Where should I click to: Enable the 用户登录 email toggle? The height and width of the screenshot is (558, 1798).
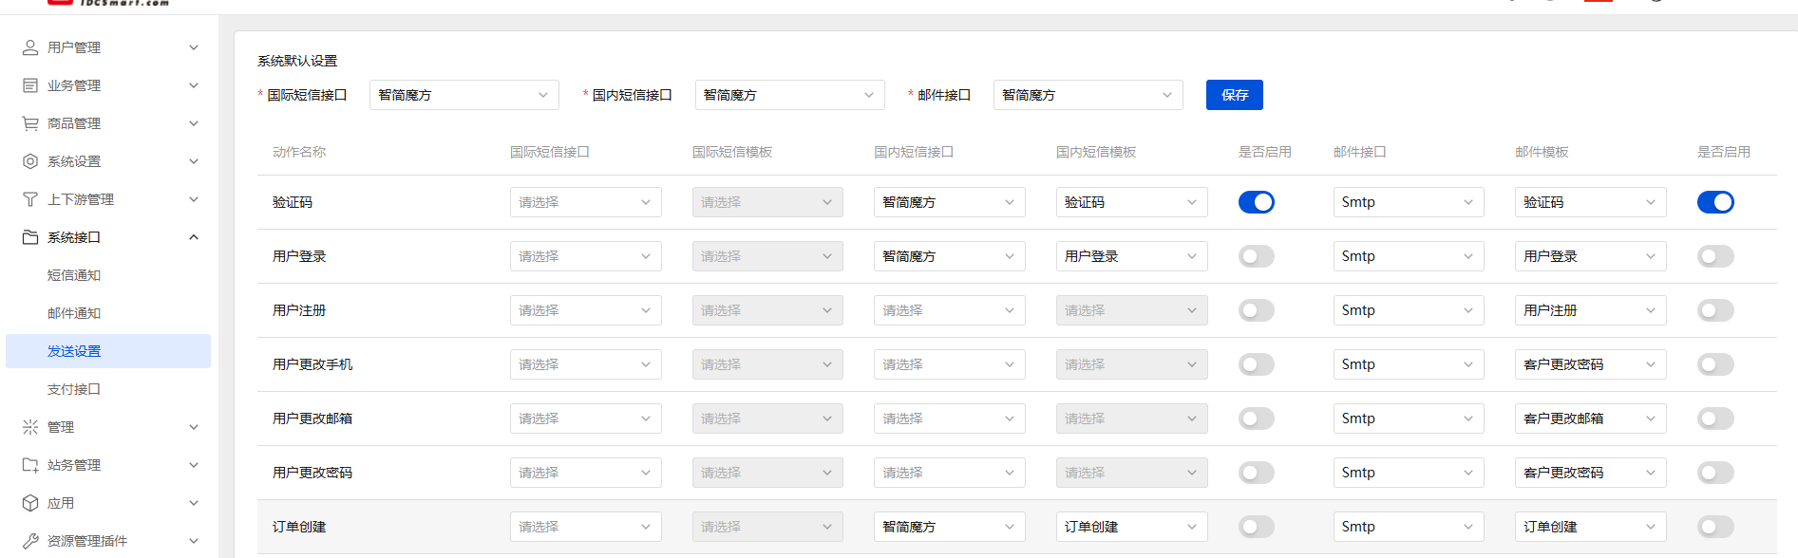[1715, 256]
